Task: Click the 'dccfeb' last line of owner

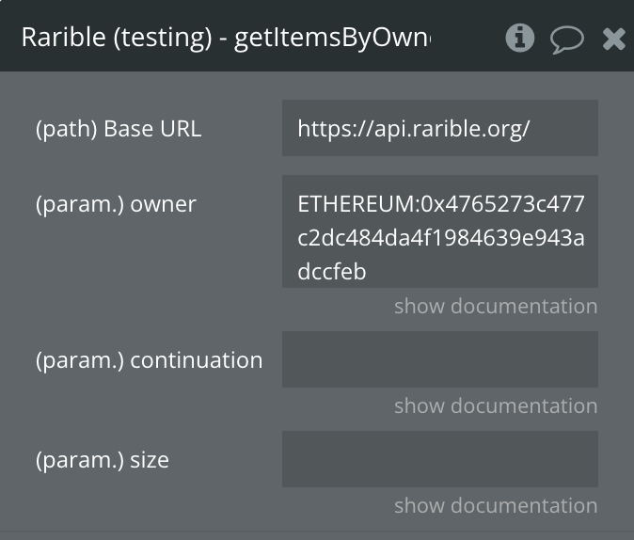Action: click(x=331, y=271)
